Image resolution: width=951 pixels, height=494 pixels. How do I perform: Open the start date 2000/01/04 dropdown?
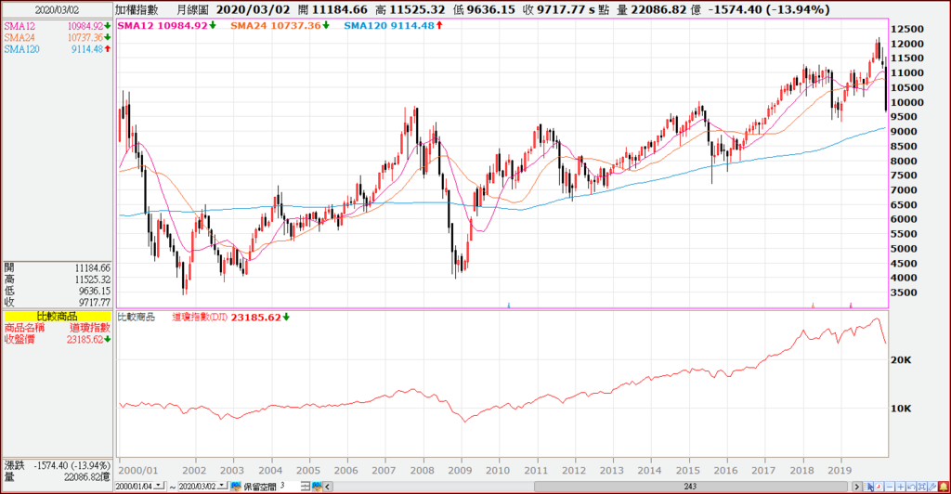tap(159, 486)
